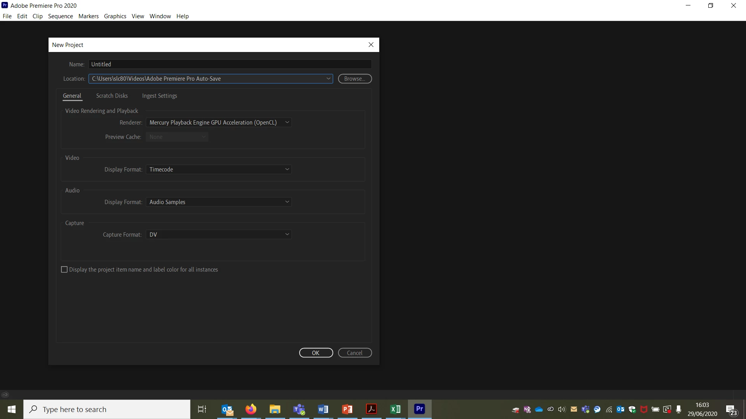Click the project Name text field
Viewport: 746px width, 419px height.
[x=230, y=64]
